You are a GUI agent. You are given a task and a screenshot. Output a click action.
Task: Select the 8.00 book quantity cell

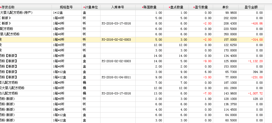[x=149, y=23]
